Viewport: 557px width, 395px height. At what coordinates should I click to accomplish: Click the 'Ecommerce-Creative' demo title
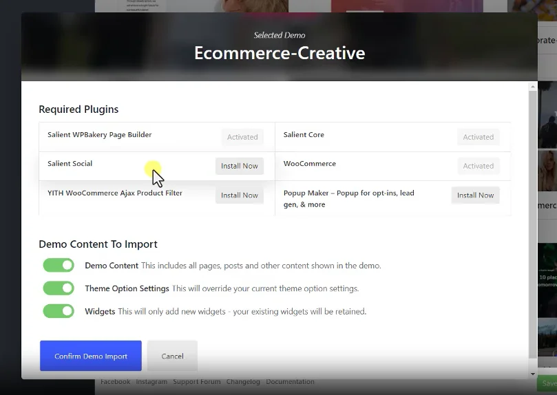point(280,53)
